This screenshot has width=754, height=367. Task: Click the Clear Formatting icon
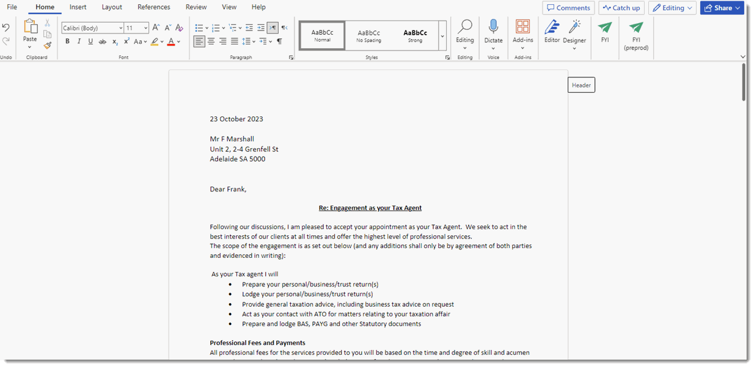179,27
